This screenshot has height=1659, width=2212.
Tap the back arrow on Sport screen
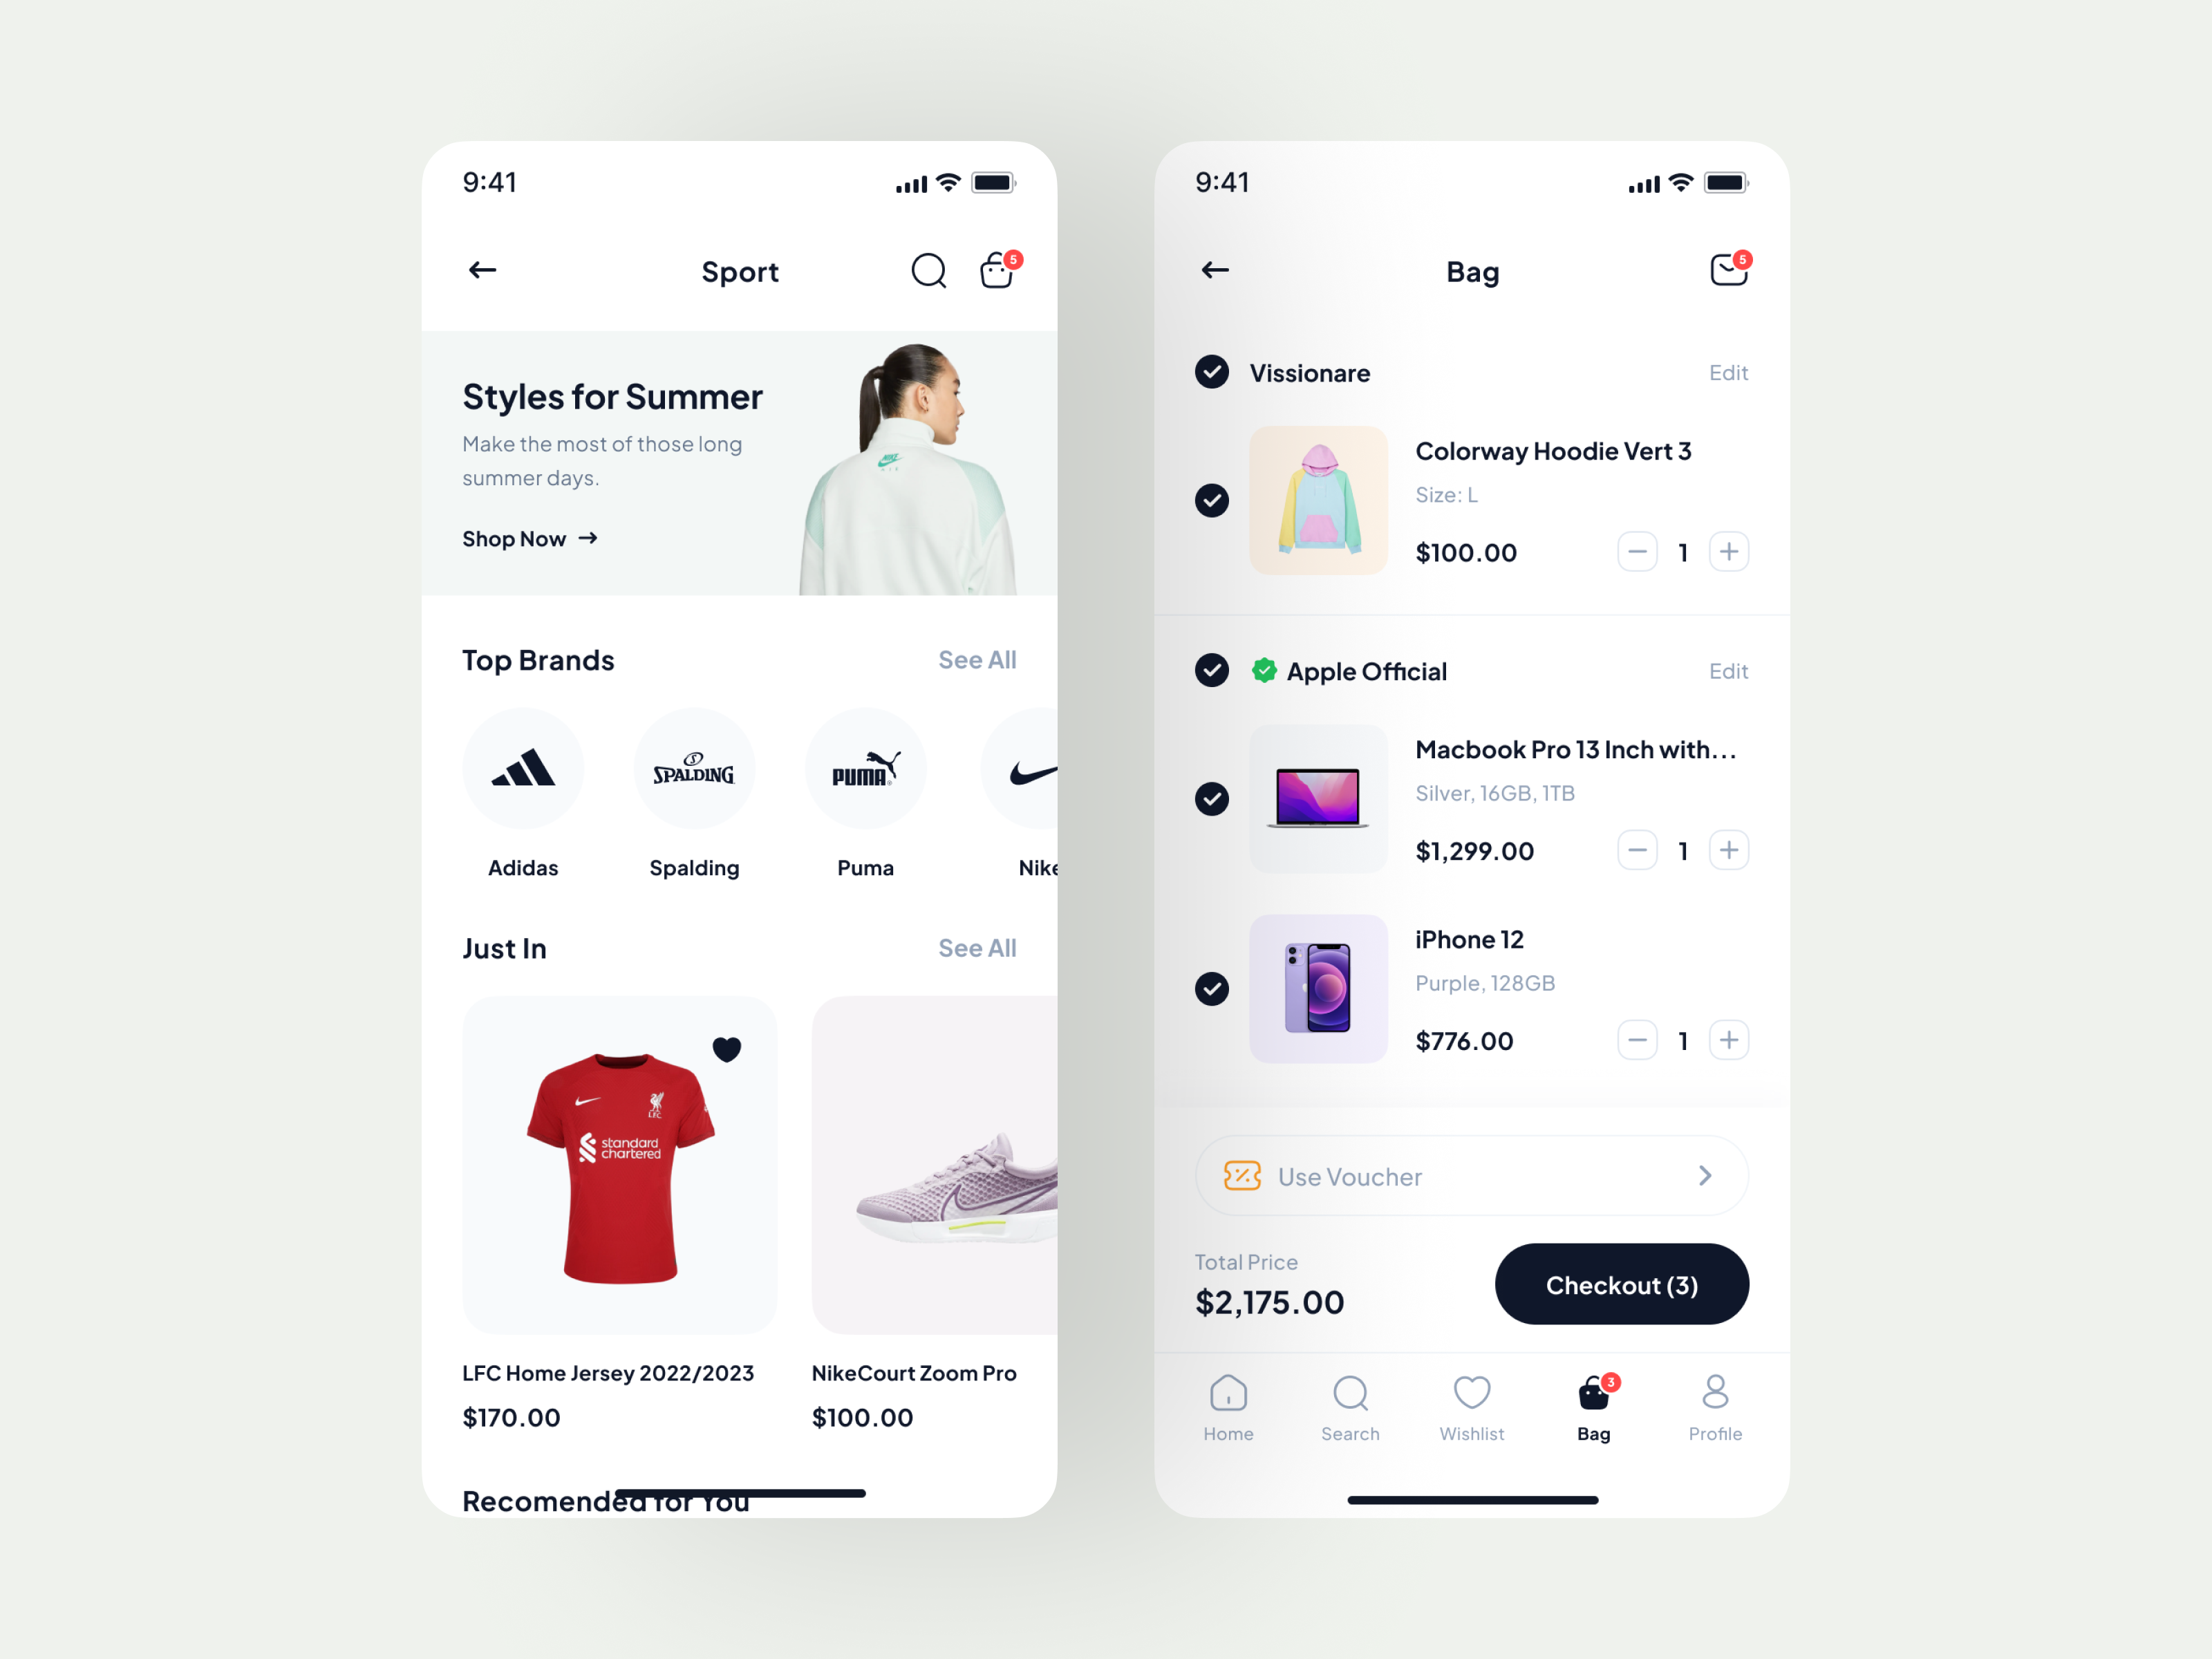point(482,270)
